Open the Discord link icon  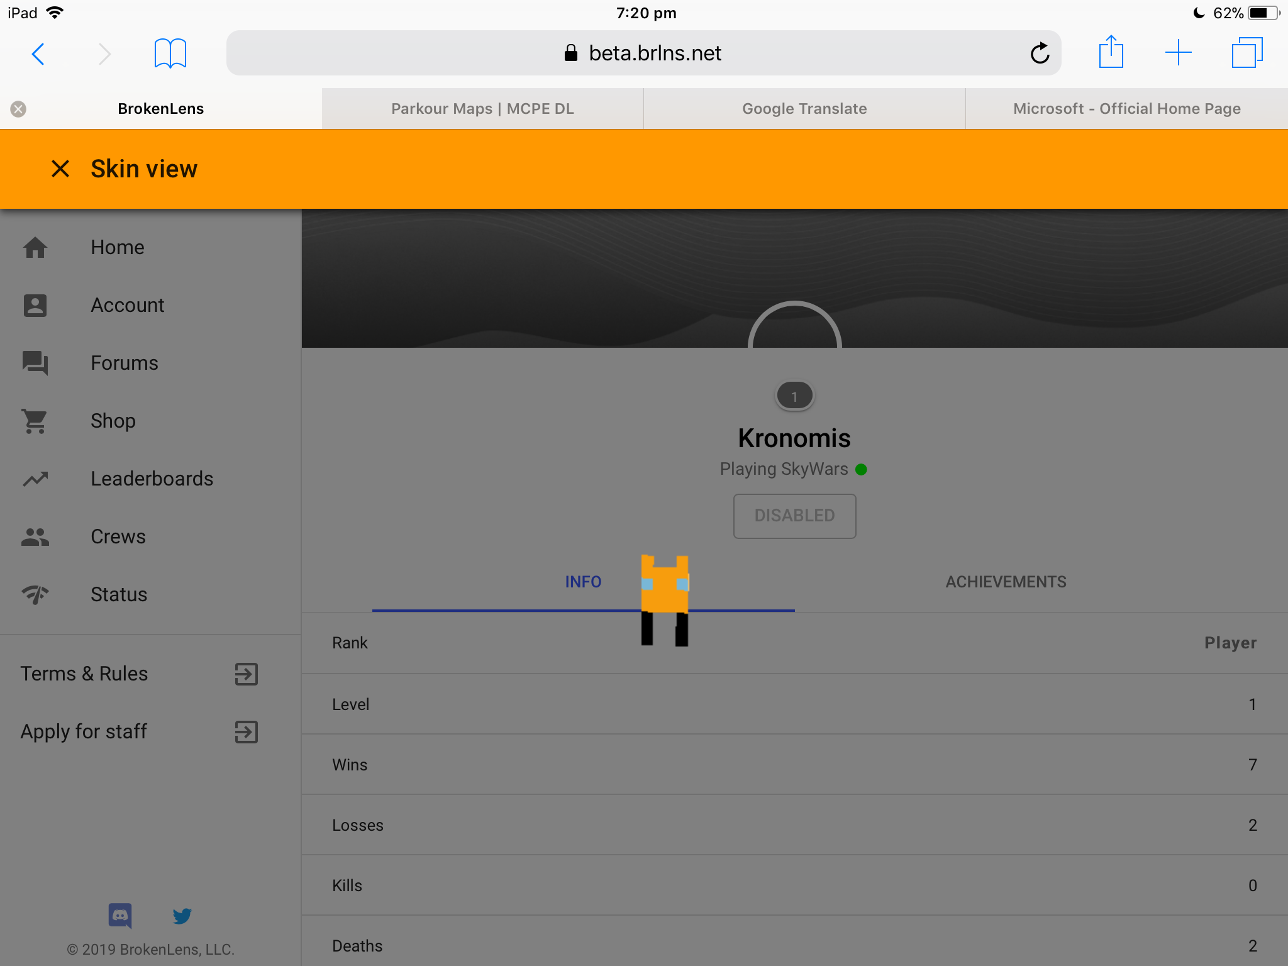[x=120, y=916]
